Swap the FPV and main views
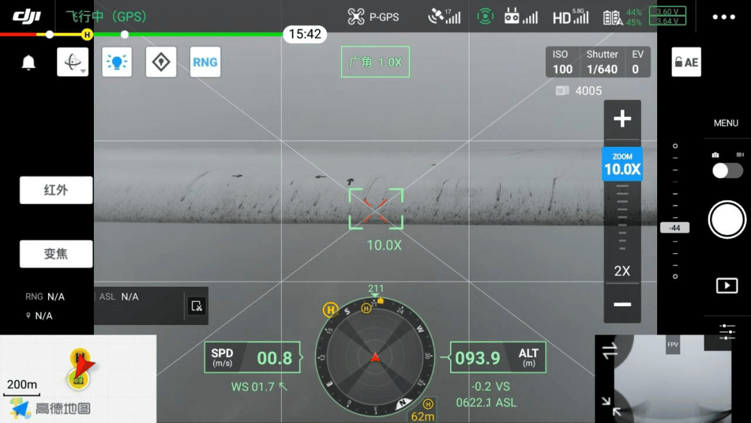The width and height of the screenshot is (751, 423). click(610, 351)
